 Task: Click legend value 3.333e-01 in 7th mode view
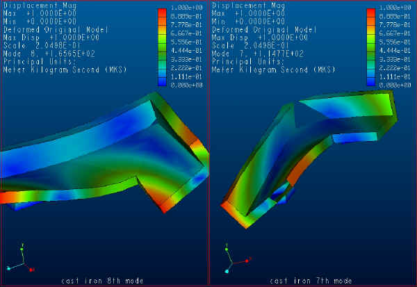pos(395,59)
